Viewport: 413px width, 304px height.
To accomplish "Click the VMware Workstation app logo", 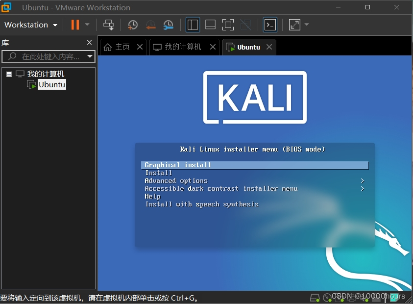I will click(x=6, y=7).
